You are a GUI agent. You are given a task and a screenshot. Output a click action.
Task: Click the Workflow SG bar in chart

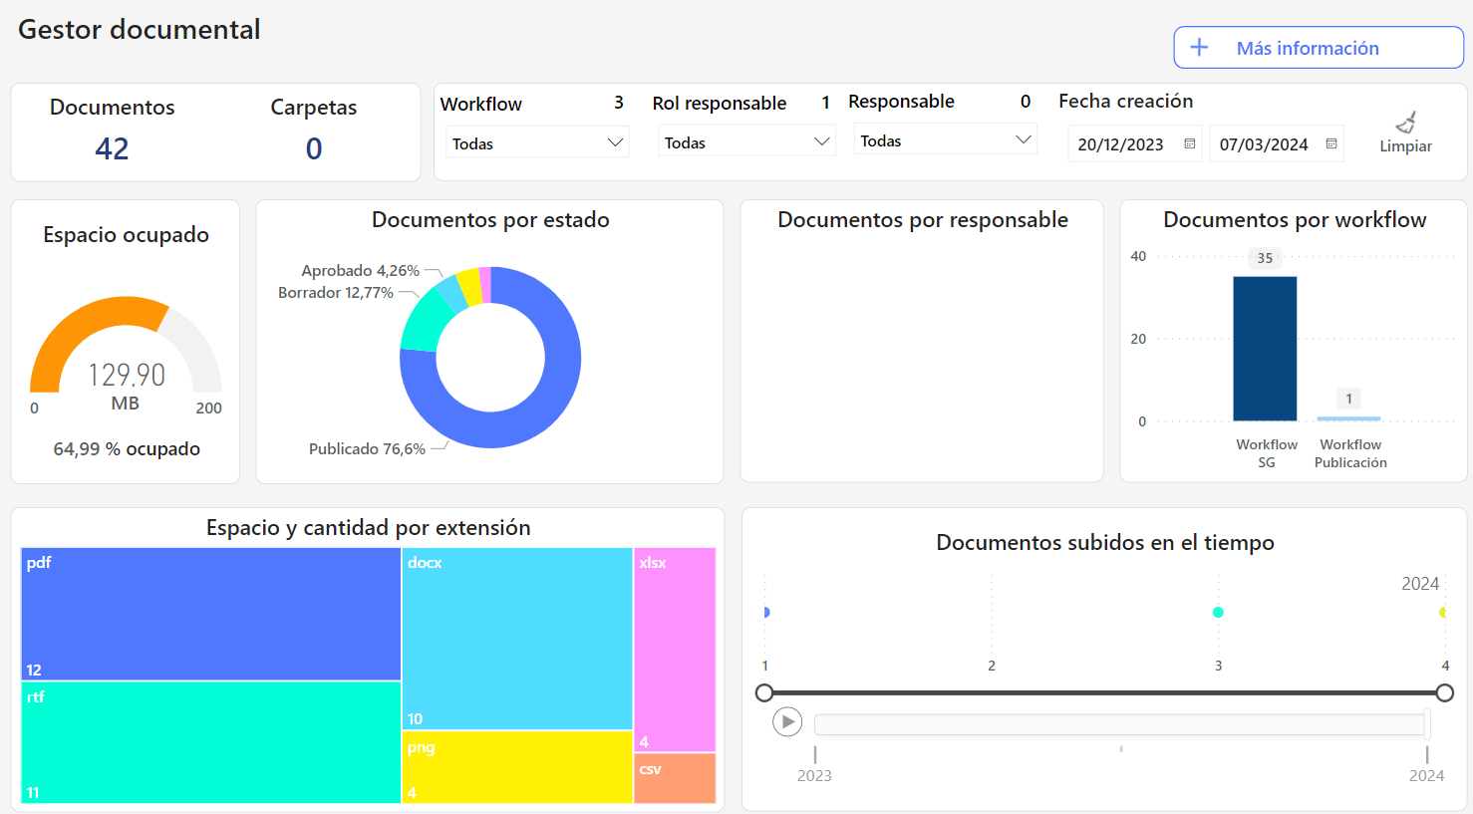coord(1265,349)
